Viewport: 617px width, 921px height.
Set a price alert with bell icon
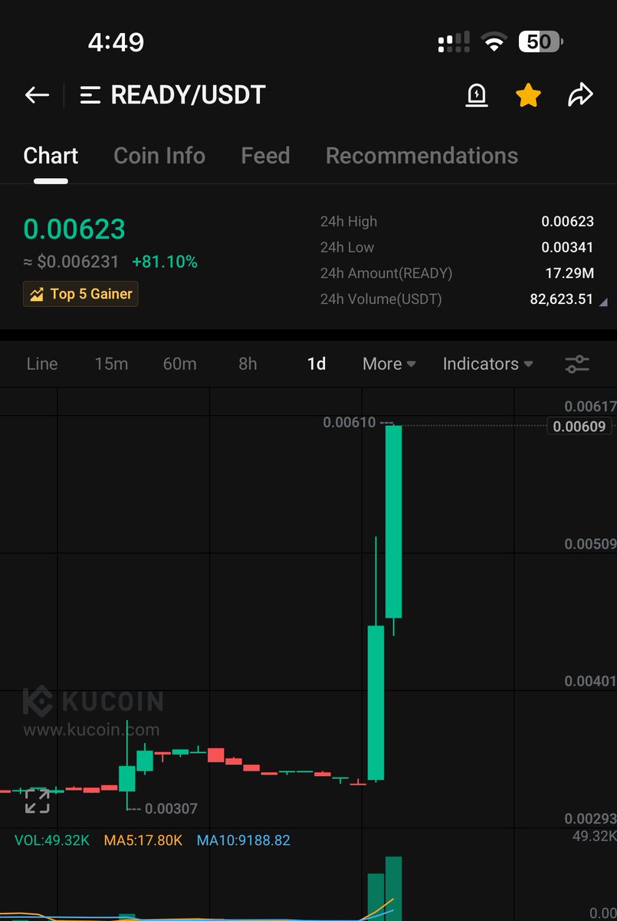tap(477, 95)
